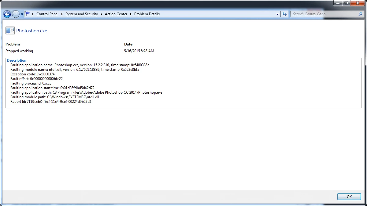Click the Action Center flag icon
This screenshot has width=367, height=206.
coord(28,14)
